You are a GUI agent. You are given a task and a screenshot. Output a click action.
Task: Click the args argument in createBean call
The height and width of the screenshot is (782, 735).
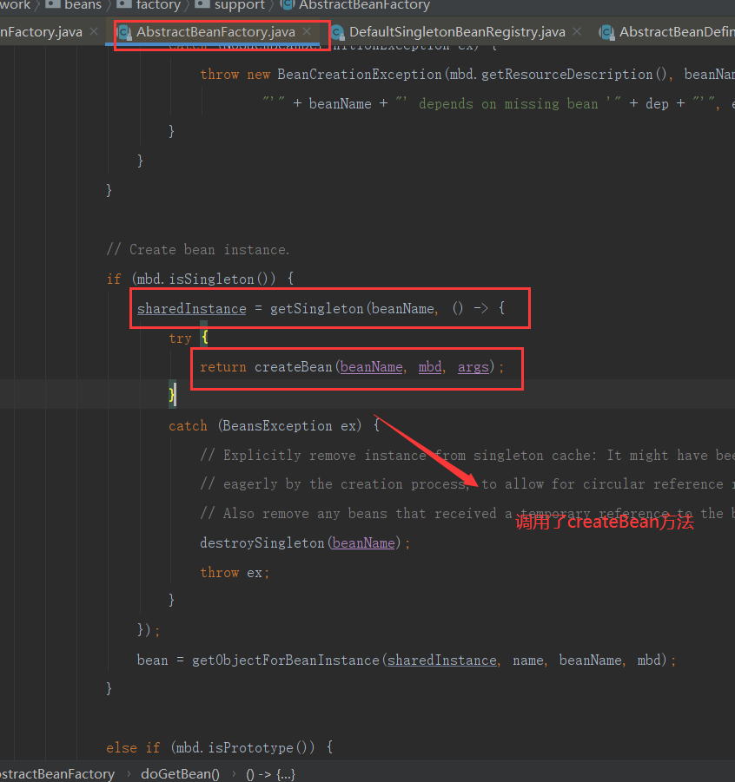click(473, 367)
